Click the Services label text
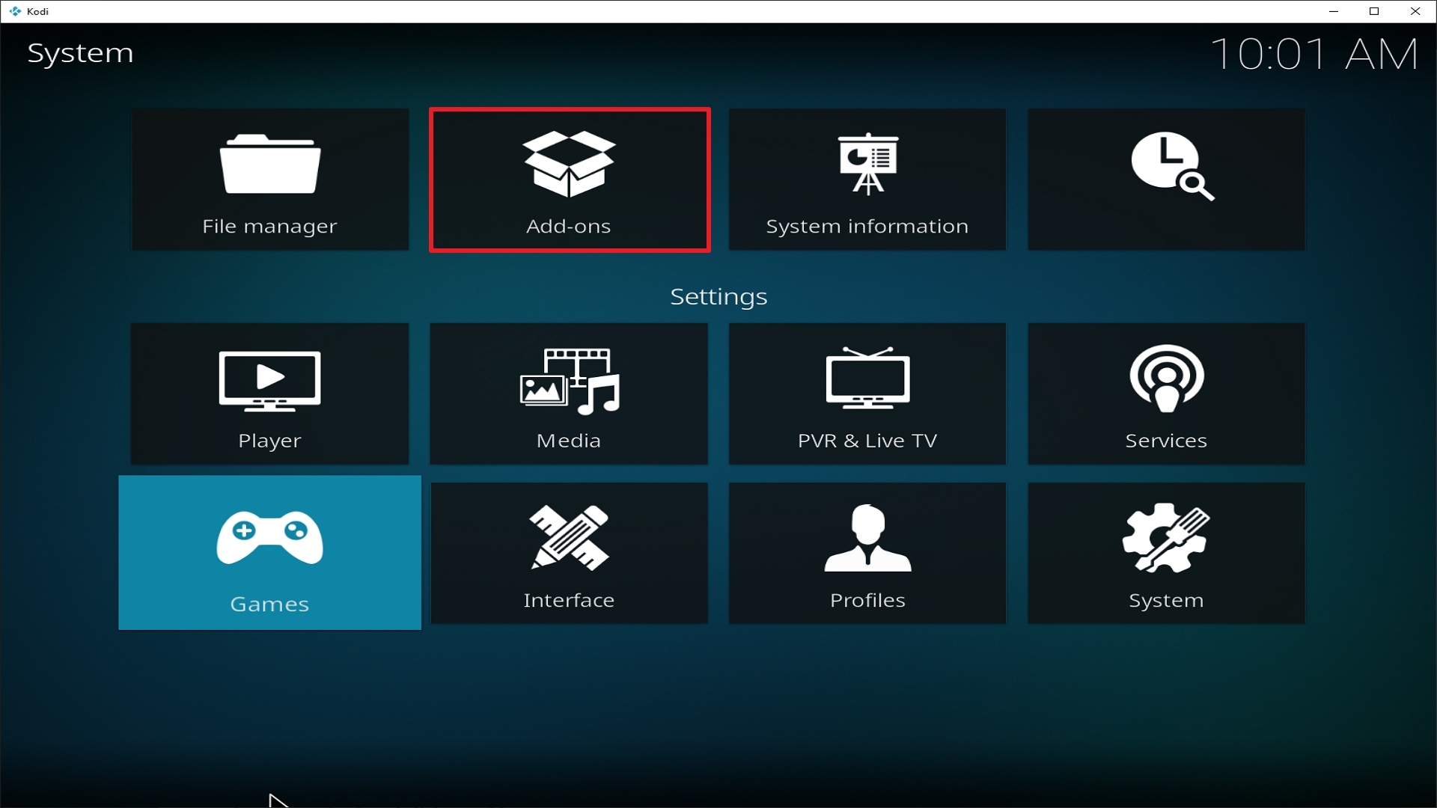Viewport: 1437px width, 808px height. coord(1166,441)
